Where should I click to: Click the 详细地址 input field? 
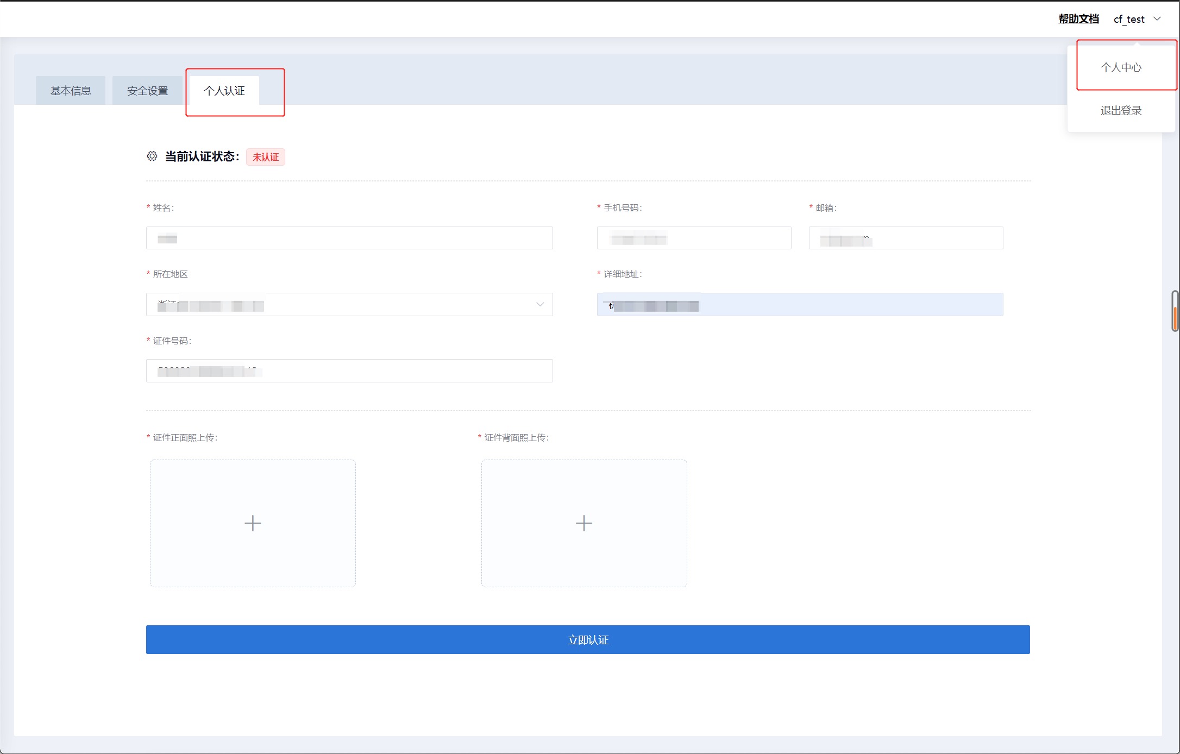800,305
